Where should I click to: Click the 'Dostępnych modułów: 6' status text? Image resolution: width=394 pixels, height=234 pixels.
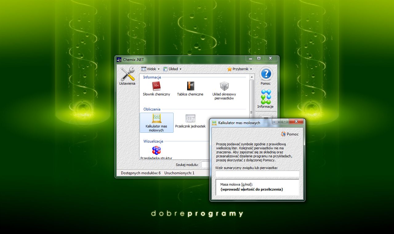coord(141,173)
